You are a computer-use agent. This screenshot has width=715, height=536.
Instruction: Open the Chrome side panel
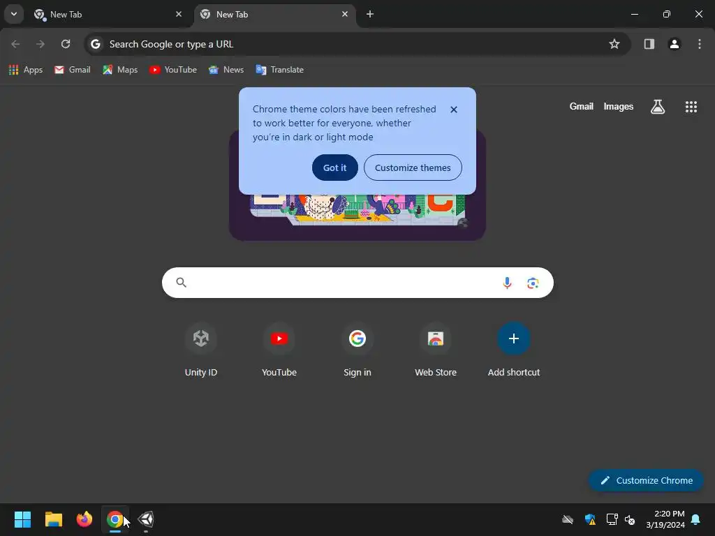(x=649, y=44)
